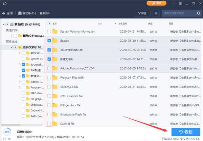Click the Program Files (x86) folder icon
Image resolution: width=203 pixels, height=141 pixels.
(55, 78)
